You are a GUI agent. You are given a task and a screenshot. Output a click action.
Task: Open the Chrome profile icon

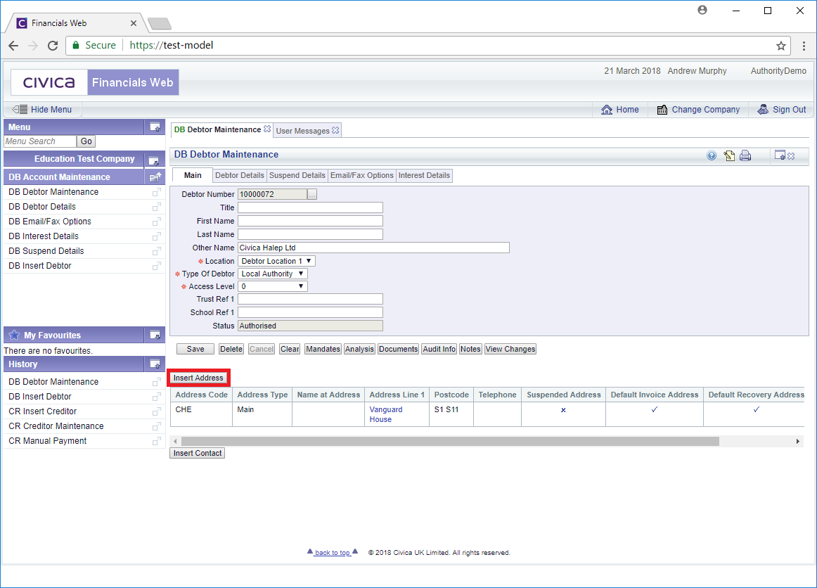(x=702, y=10)
